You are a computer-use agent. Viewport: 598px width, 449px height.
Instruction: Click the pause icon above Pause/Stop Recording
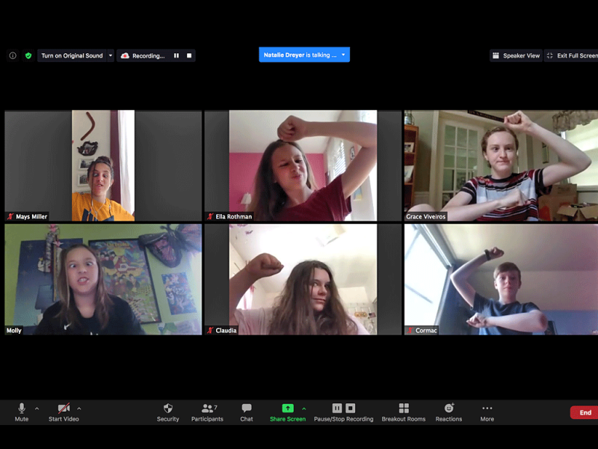[x=337, y=408]
